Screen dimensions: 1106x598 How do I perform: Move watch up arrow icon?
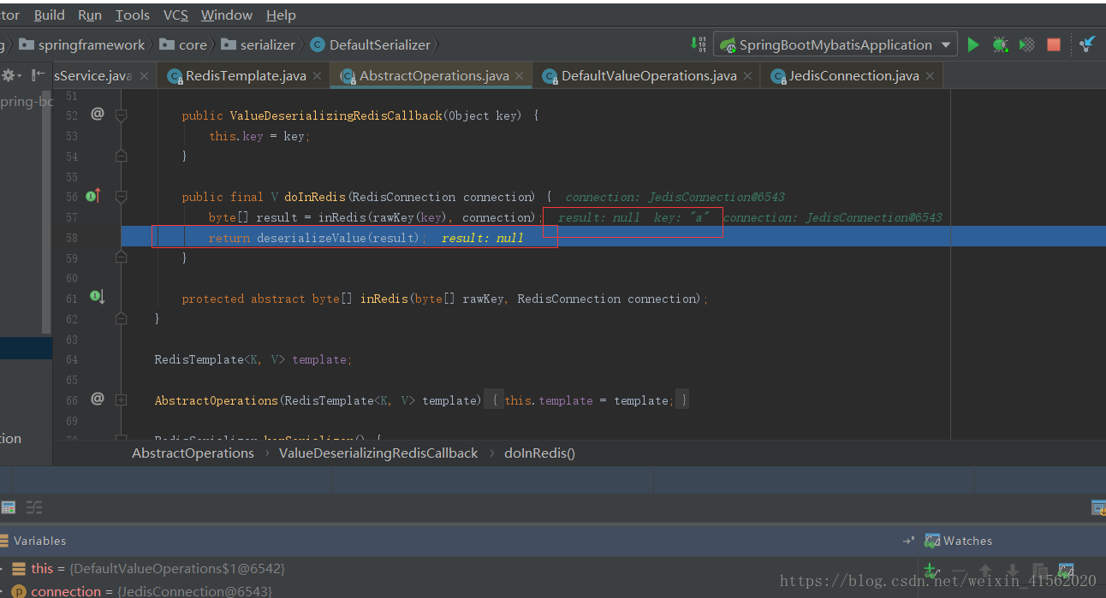point(985,571)
